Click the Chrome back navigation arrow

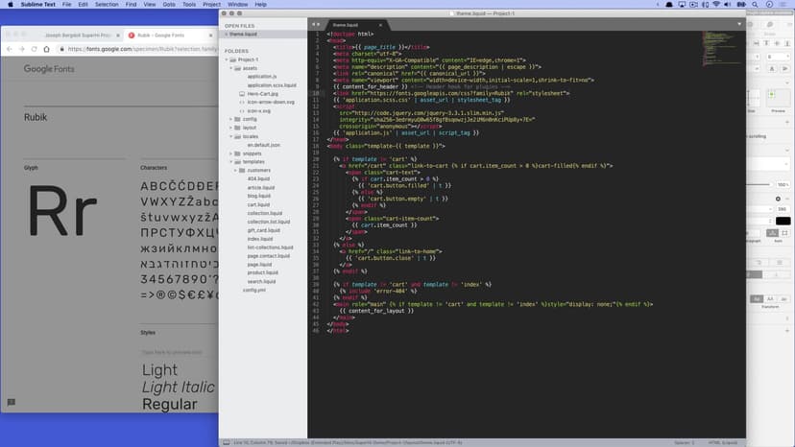point(9,48)
